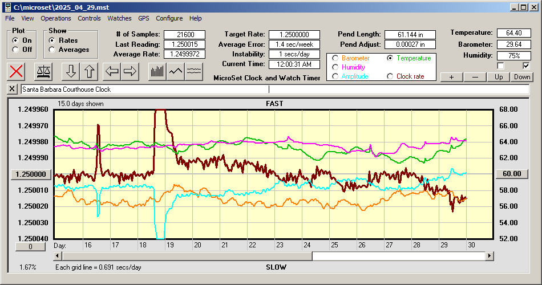Open the Operations menu
Screen dimensions: 542x285
(56, 18)
